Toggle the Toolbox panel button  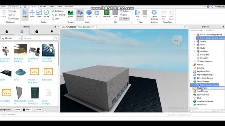coord(80,15)
